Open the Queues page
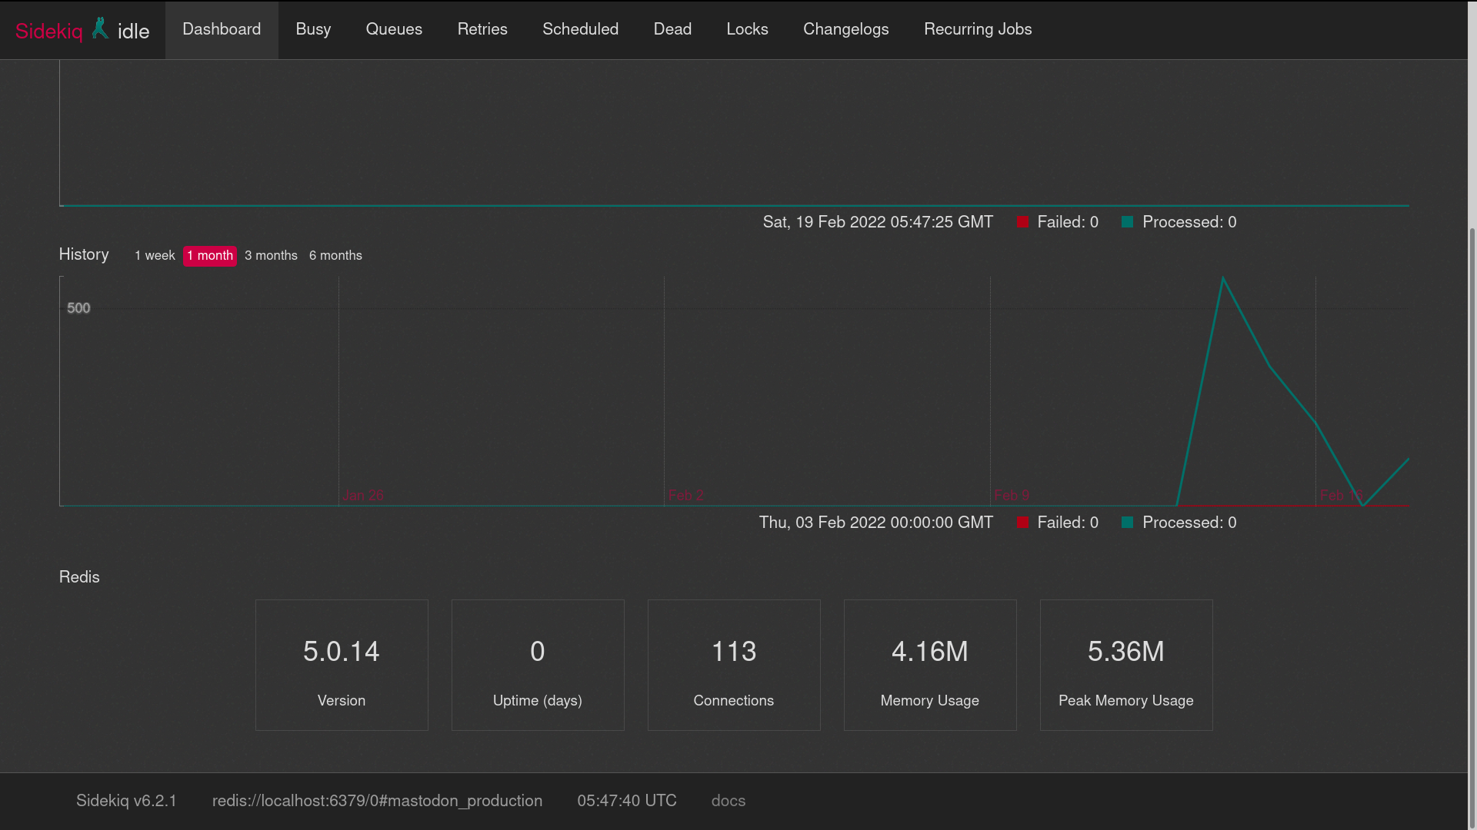Screen dimensions: 1477x830 point(394,29)
